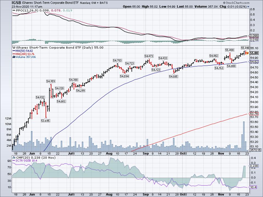Click the 55.10 price axis label
263x197 pixels.
[254, 48]
